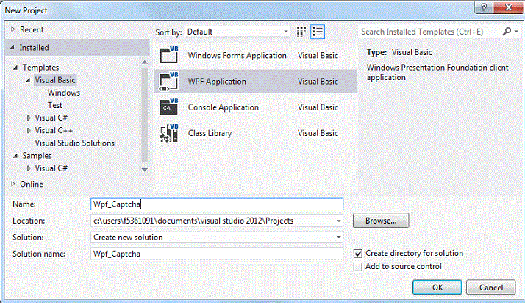Expand the Visual C# node under Templates
525x303 pixels.
pos(29,118)
